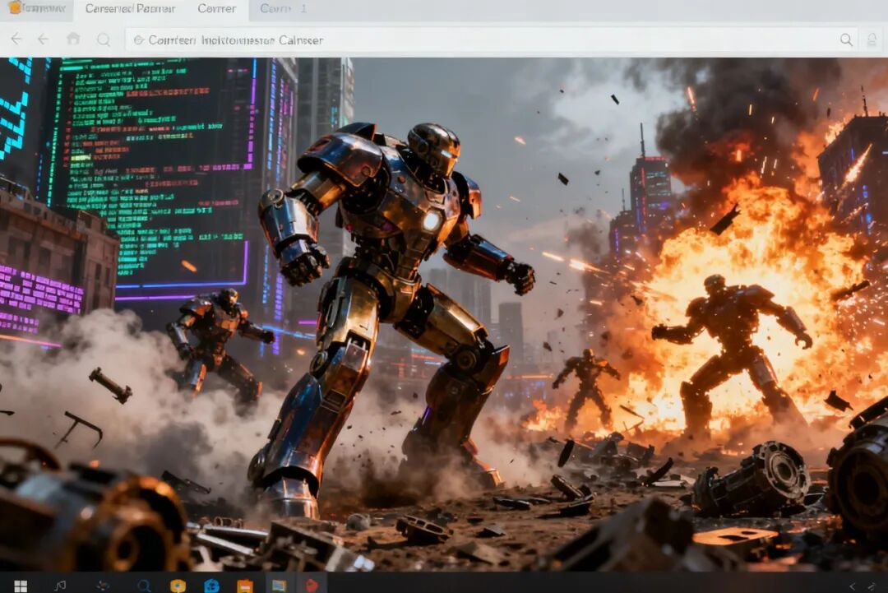The width and height of the screenshot is (888, 593).
Task: Open the profile icon right of address bar
Action: point(872,39)
